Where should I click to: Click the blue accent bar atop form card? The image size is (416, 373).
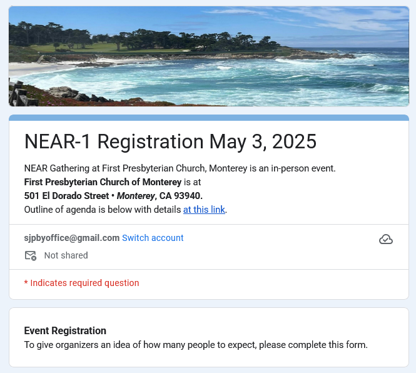pos(208,118)
